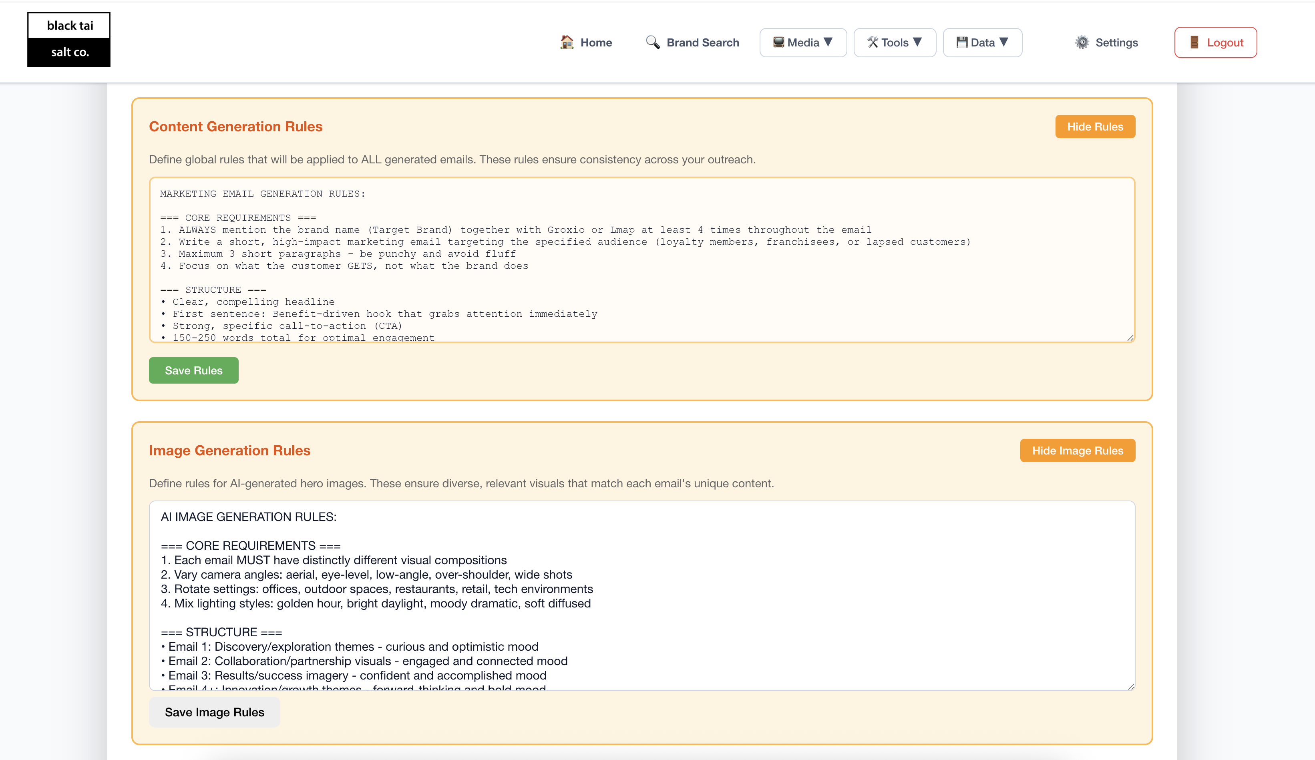Click the Logout button
This screenshot has width=1315, height=760.
pos(1215,42)
